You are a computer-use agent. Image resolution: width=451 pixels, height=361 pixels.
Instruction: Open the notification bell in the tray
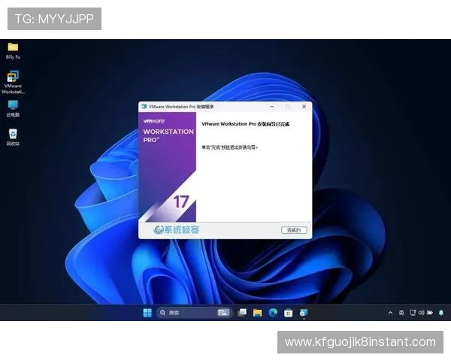point(441,312)
